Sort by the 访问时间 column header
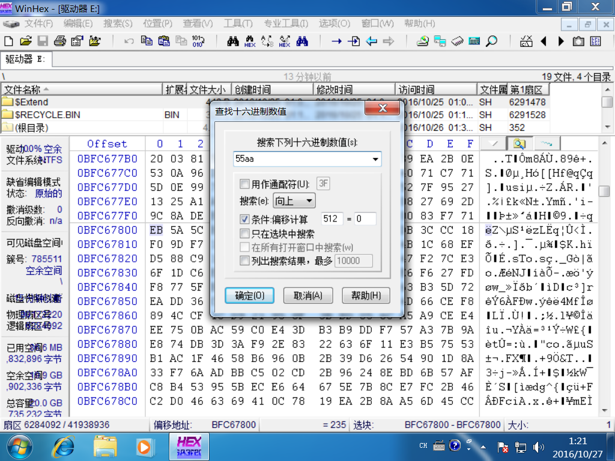 (436, 89)
